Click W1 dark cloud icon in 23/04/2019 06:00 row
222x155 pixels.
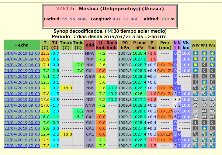(x=204, y=111)
